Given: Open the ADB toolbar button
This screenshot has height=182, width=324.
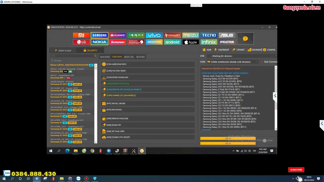Looking at the screenshot, I should [x=207, y=50].
